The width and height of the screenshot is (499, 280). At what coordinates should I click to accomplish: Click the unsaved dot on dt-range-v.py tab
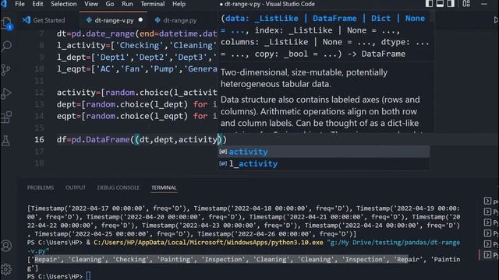pyautogui.click(x=140, y=20)
